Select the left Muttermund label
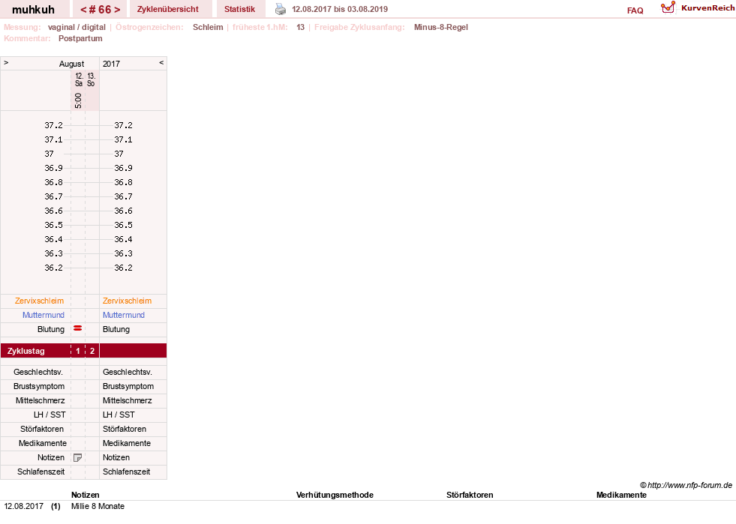The width and height of the screenshot is (736, 524). point(44,315)
